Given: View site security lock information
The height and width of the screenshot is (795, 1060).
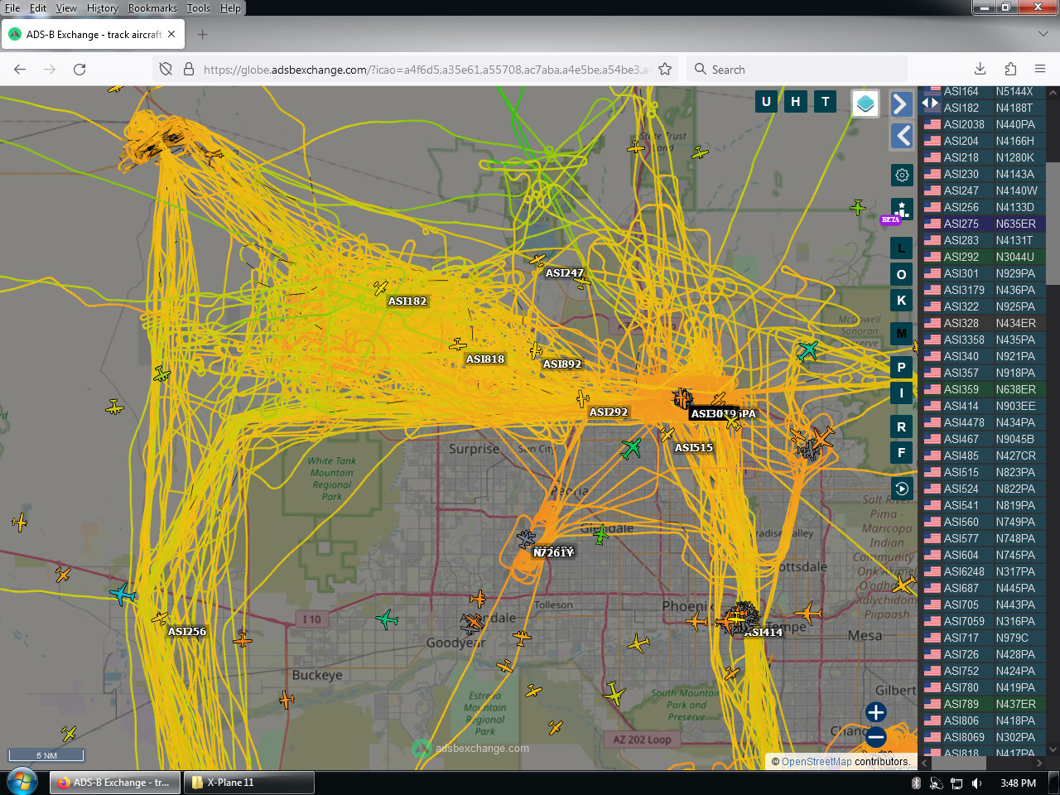Looking at the screenshot, I should pos(189,70).
